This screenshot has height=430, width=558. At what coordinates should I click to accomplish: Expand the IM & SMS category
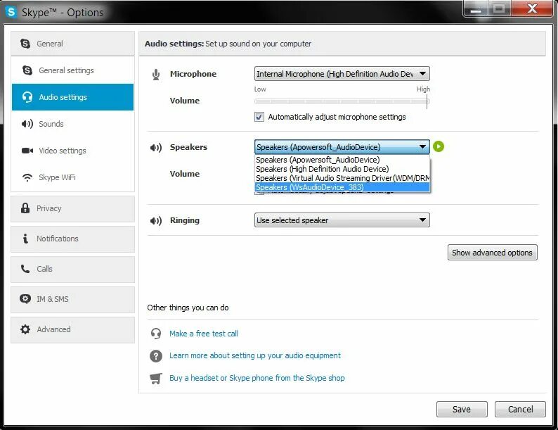click(x=72, y=299)
